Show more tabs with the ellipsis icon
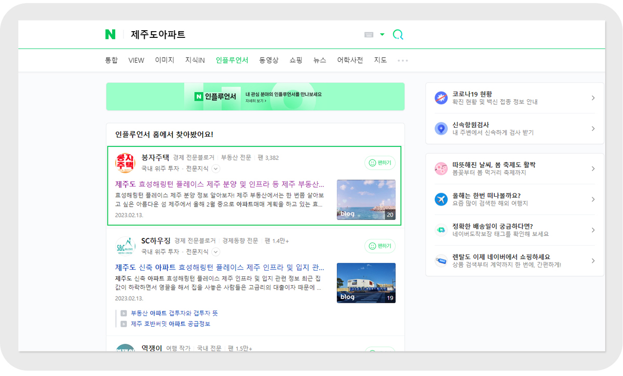Image resolution: width=623 pixels, height=376 pixels. click(403, 61)
